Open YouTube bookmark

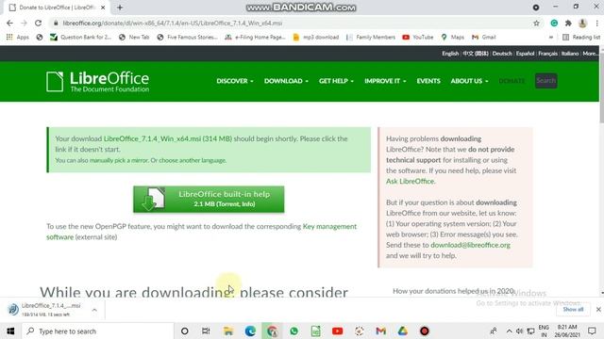pos(418,38)
